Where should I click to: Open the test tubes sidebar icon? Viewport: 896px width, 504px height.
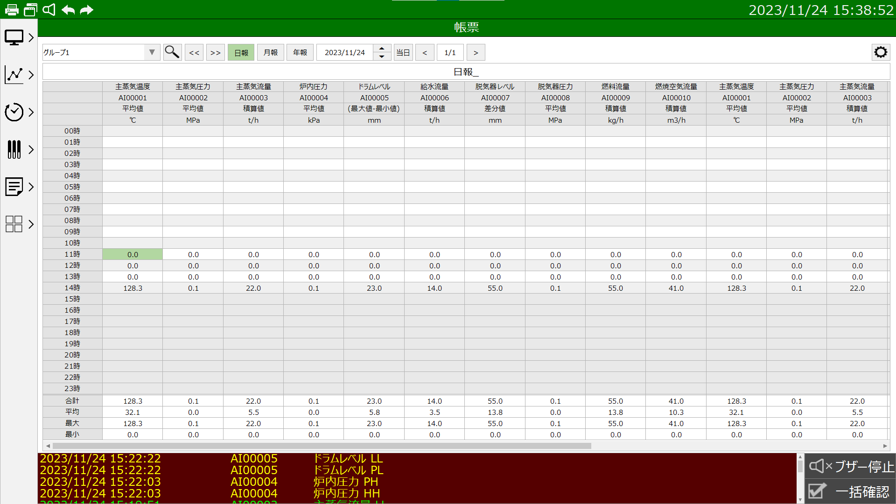coord(14,149)
